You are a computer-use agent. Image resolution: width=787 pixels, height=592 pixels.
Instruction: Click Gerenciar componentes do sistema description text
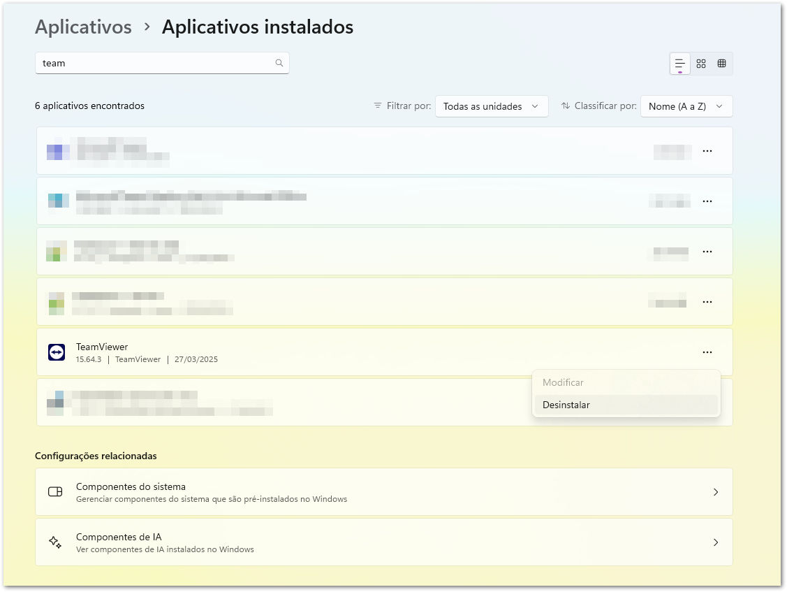click(x=212, y=499)
